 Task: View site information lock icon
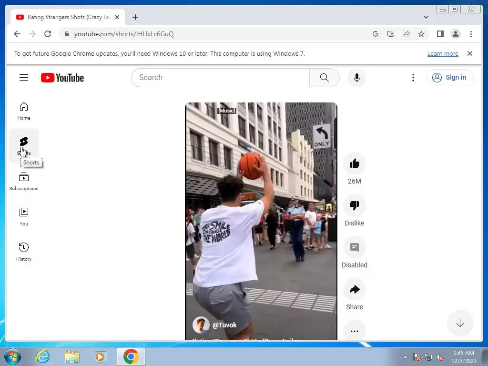tap(67, 34)
